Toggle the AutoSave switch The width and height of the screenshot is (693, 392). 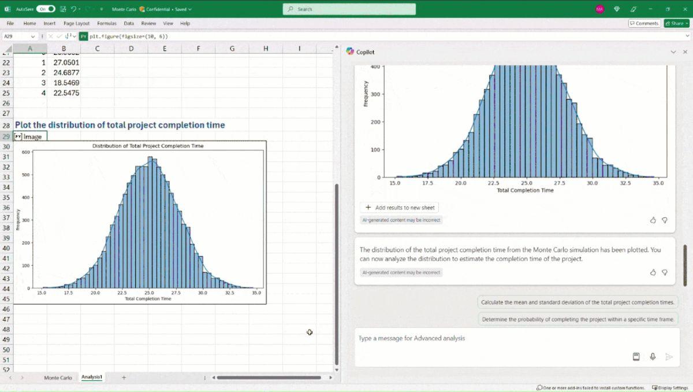point(46,9)
